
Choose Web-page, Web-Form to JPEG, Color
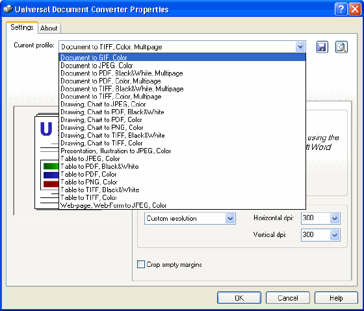pos(182,205)
